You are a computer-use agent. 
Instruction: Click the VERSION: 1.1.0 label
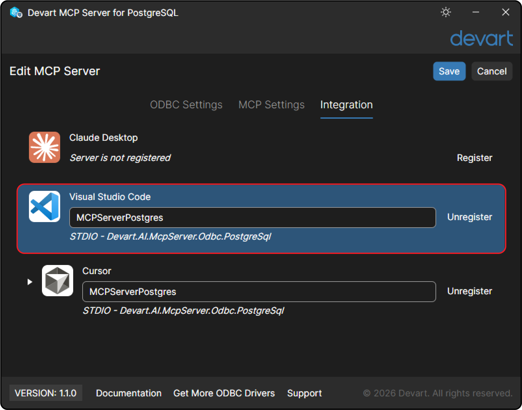coord(46,393)
